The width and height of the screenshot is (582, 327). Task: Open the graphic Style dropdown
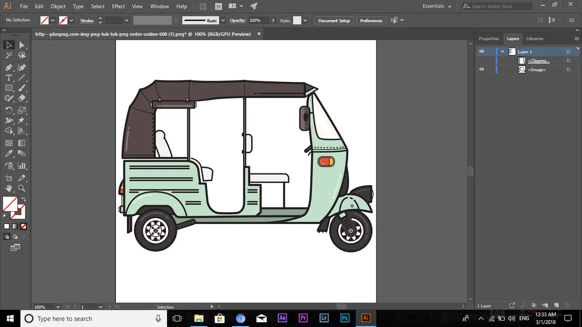[x=305, y=20]
